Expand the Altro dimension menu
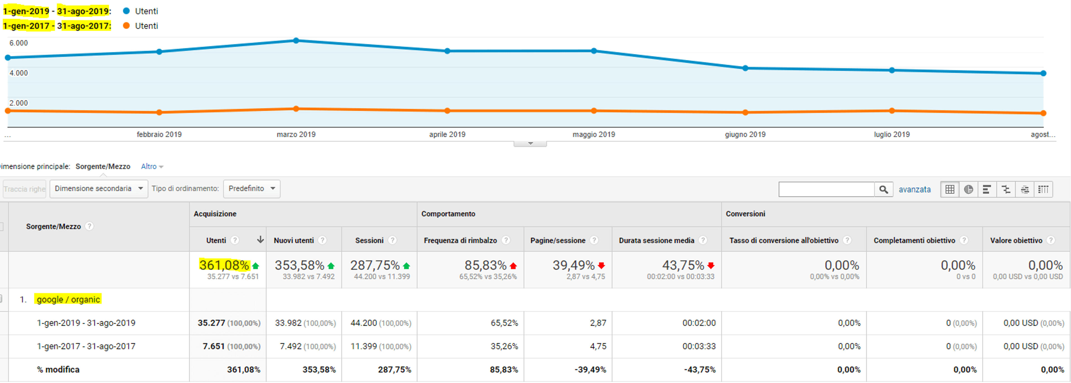The image size is (1071, 383). click(x=152, y=167)
